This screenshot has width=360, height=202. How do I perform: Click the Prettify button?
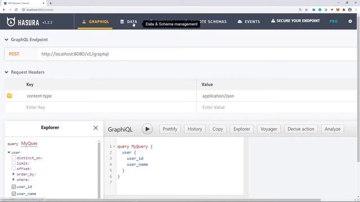coord(170,129)
